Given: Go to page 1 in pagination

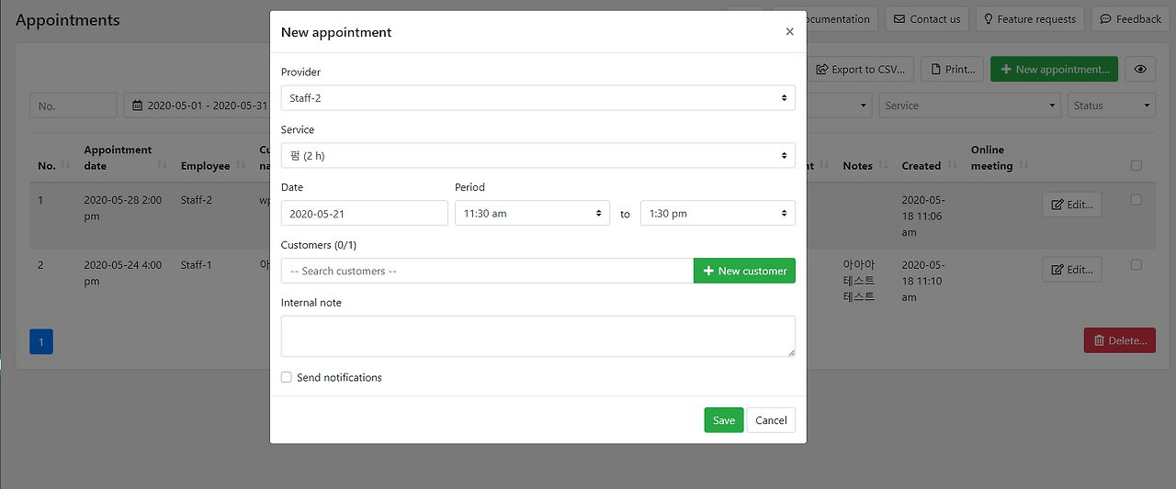Looking at the screenshot, I should click(41, 342).
